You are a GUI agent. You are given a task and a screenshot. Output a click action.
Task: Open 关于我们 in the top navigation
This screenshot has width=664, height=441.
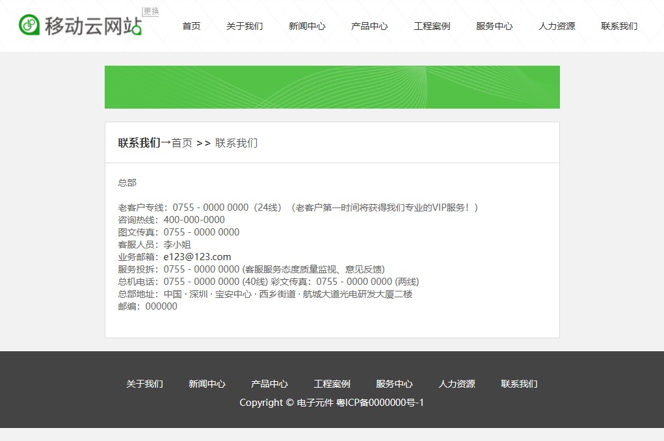pos(245,26)
